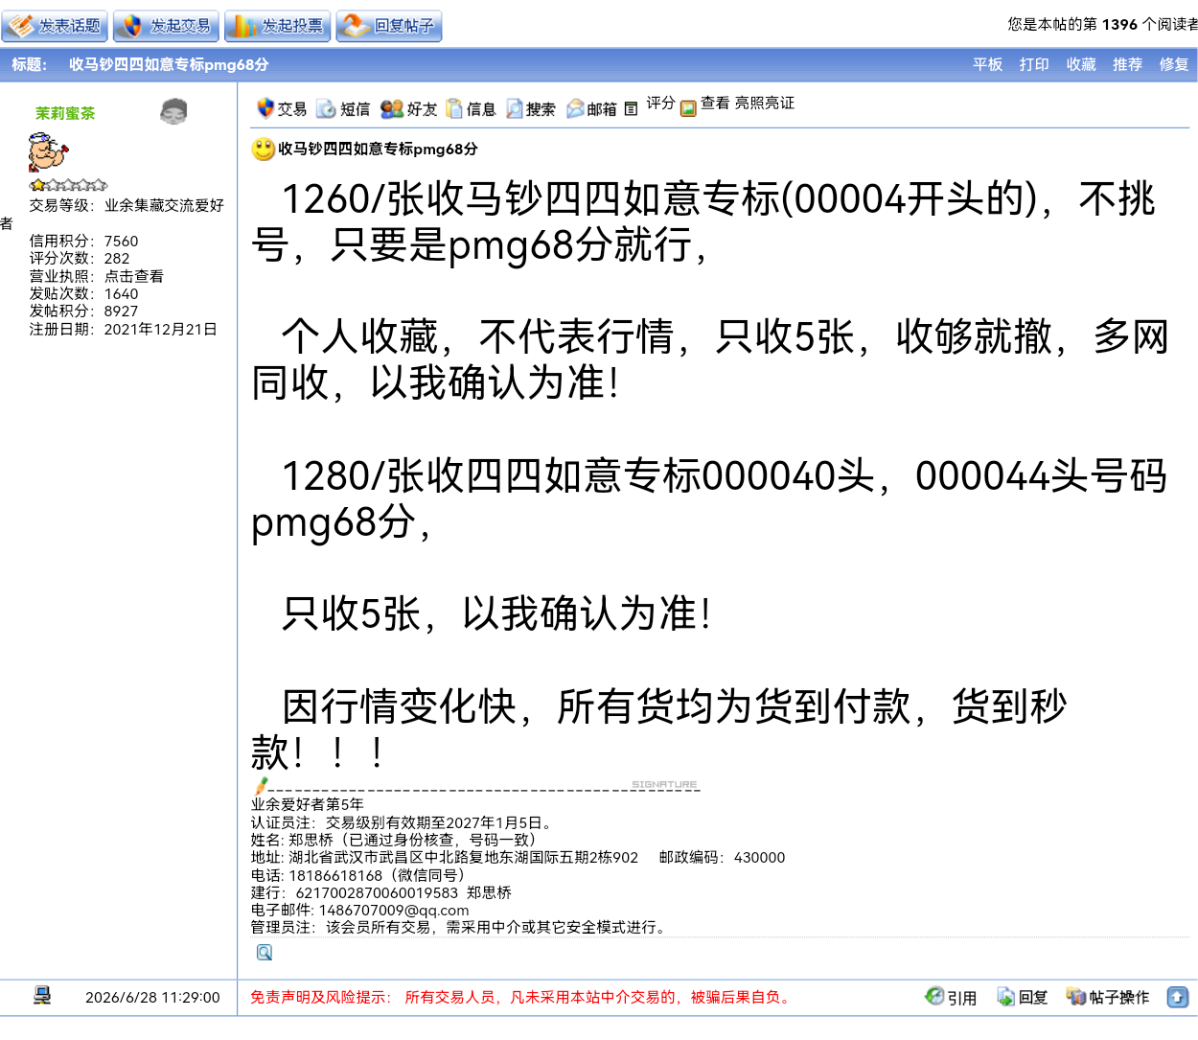Click the magnifier icon below the signature
The width and height of the screenshot is (1198, 1040).
pyautogui.click(x=265, y=952)
